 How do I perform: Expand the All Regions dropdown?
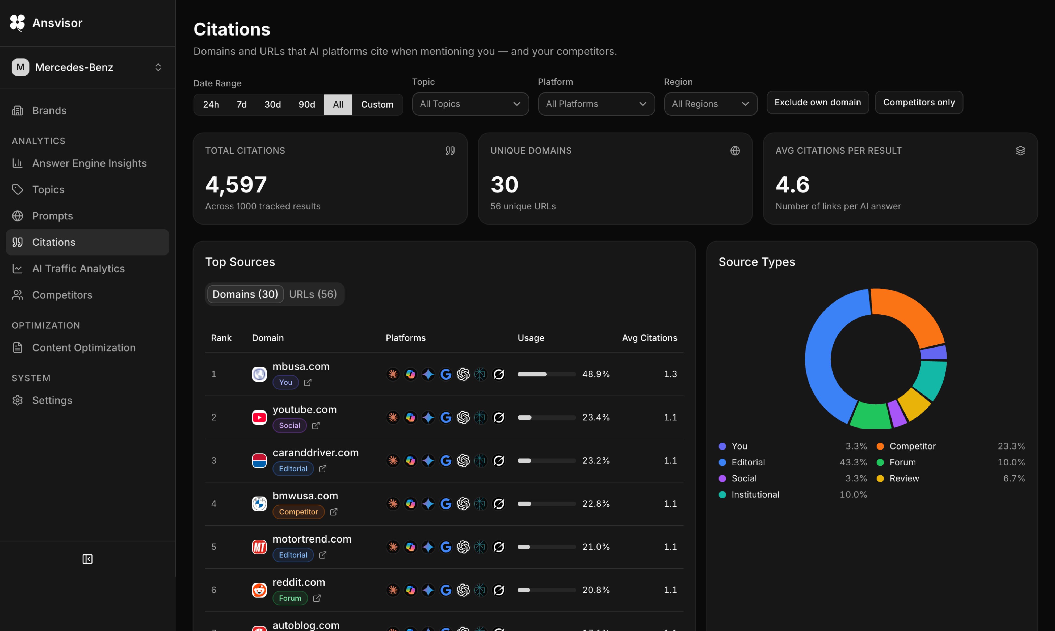711,104
